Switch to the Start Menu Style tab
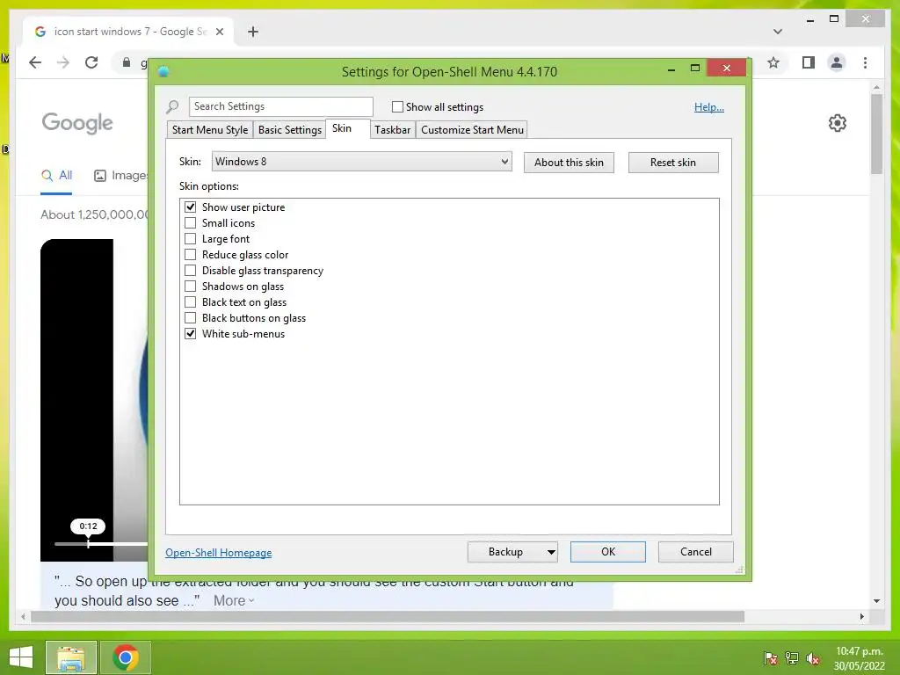Screen dimensions: 900x675 coord(210,130)
